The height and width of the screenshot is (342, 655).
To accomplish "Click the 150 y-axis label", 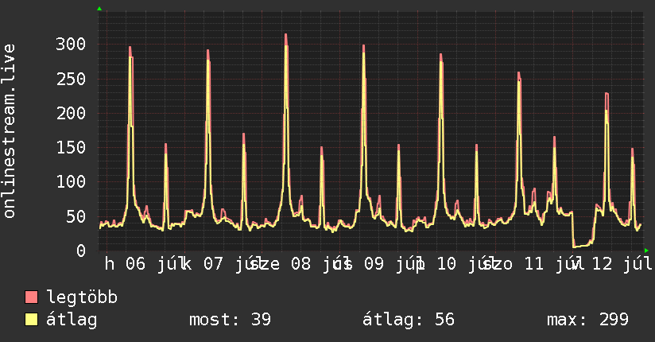I will point(71,147).
